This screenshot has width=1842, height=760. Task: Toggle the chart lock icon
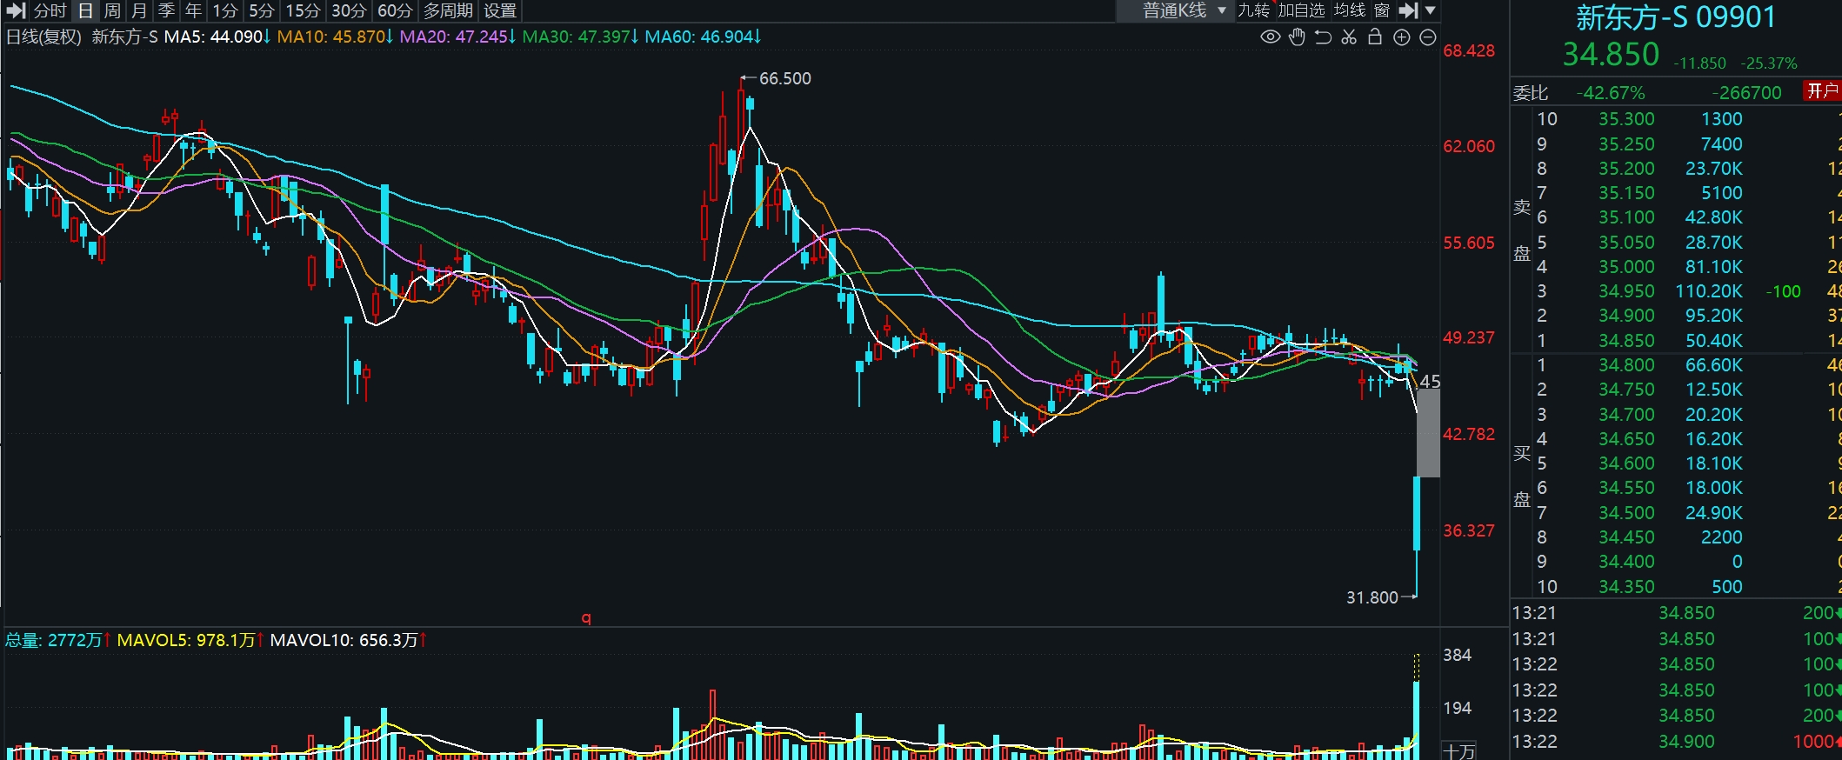(x=1375, y=37)
